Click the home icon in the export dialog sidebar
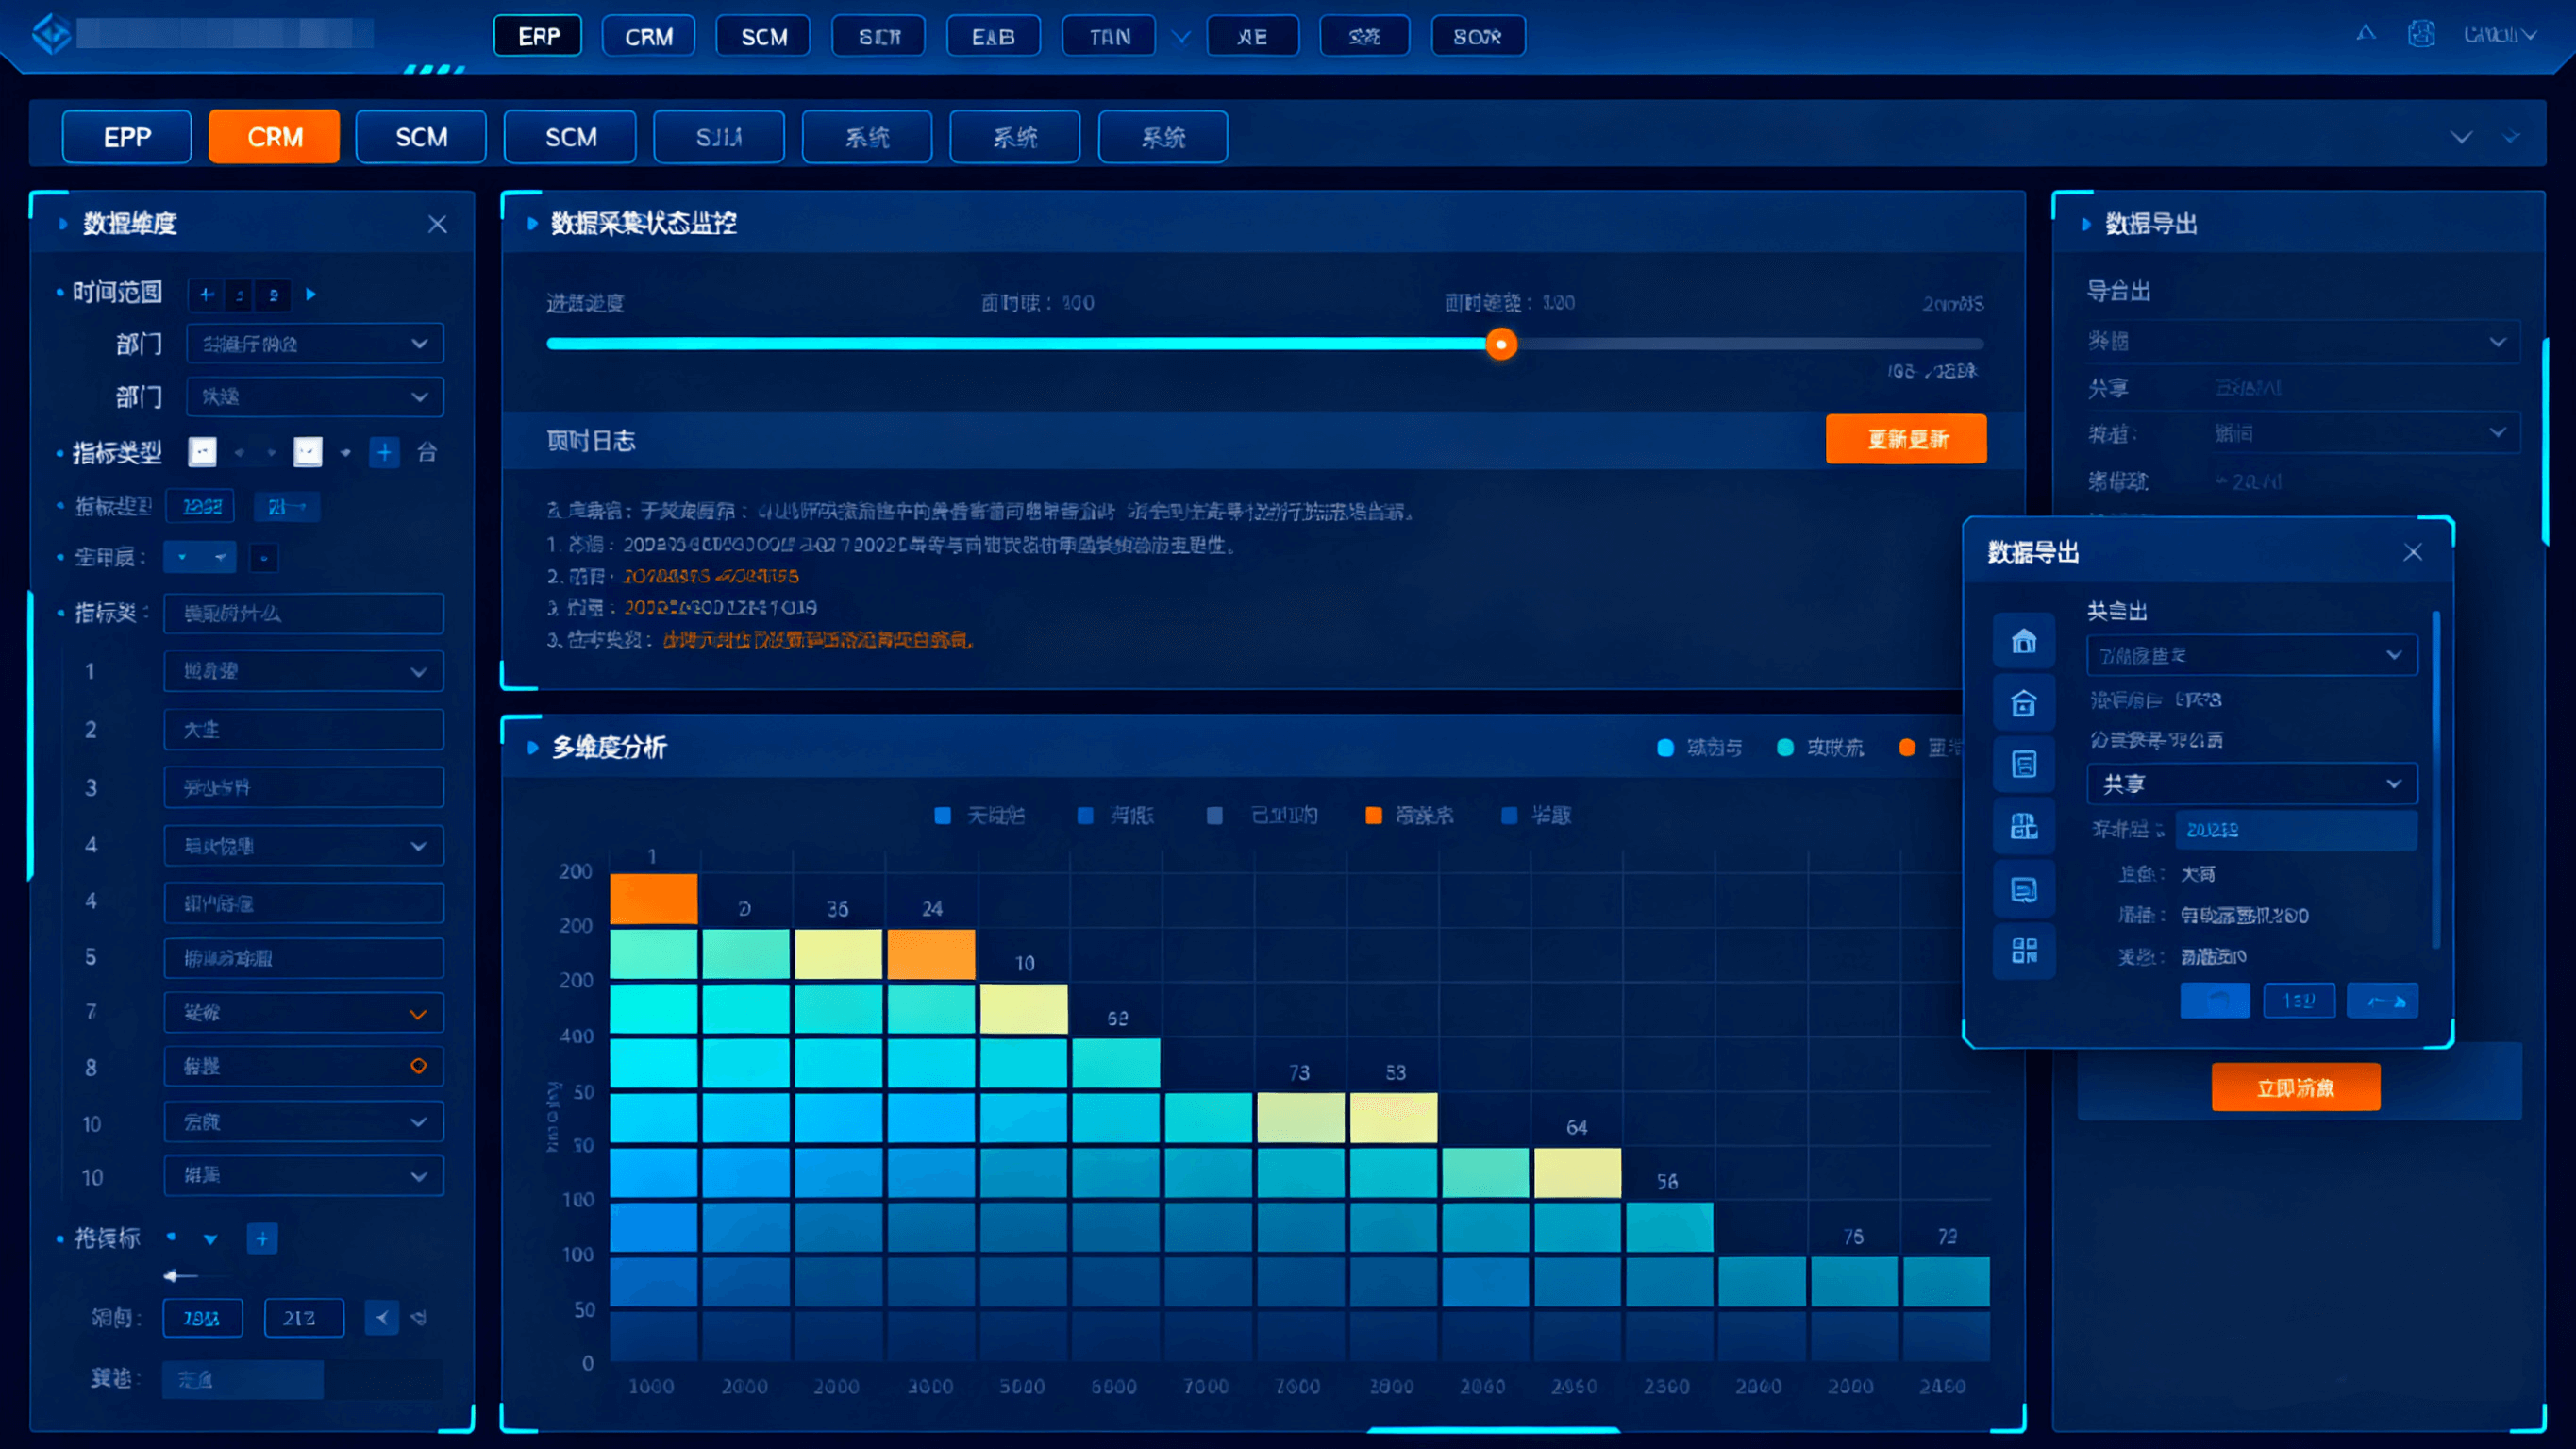The width and height of the screenshot is (2576, 1449). [2023, 640]
